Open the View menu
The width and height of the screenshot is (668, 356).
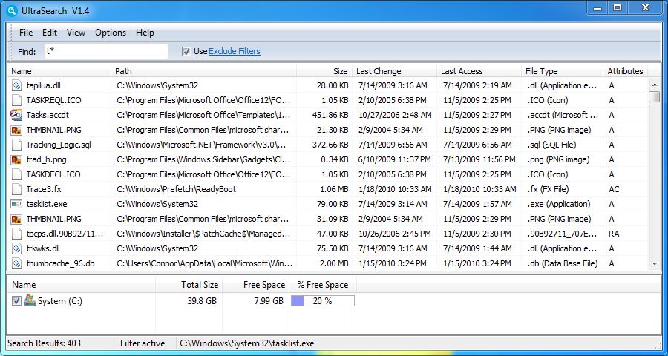(76, 33)
